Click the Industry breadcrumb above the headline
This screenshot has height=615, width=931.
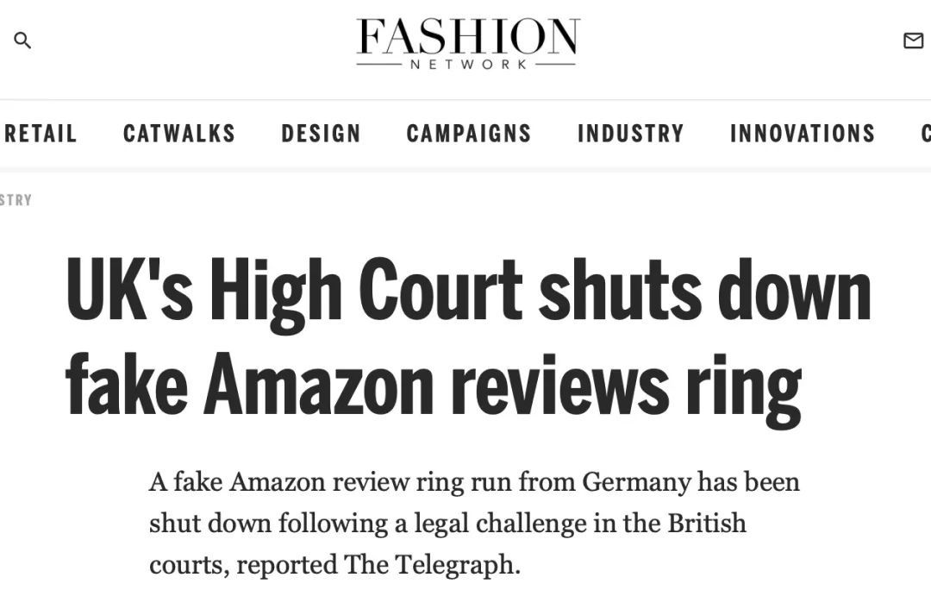16,200
